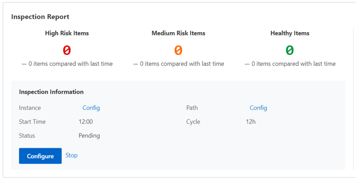This screenshot has height=179, width=356.
Task: Select the Medium Risk Items heading
Action: (x=178, y=33)
